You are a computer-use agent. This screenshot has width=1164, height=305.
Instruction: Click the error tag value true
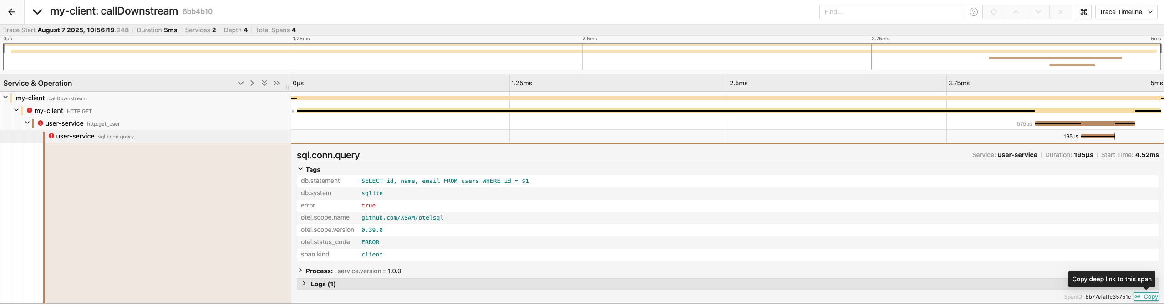click(x=368, y=205)
